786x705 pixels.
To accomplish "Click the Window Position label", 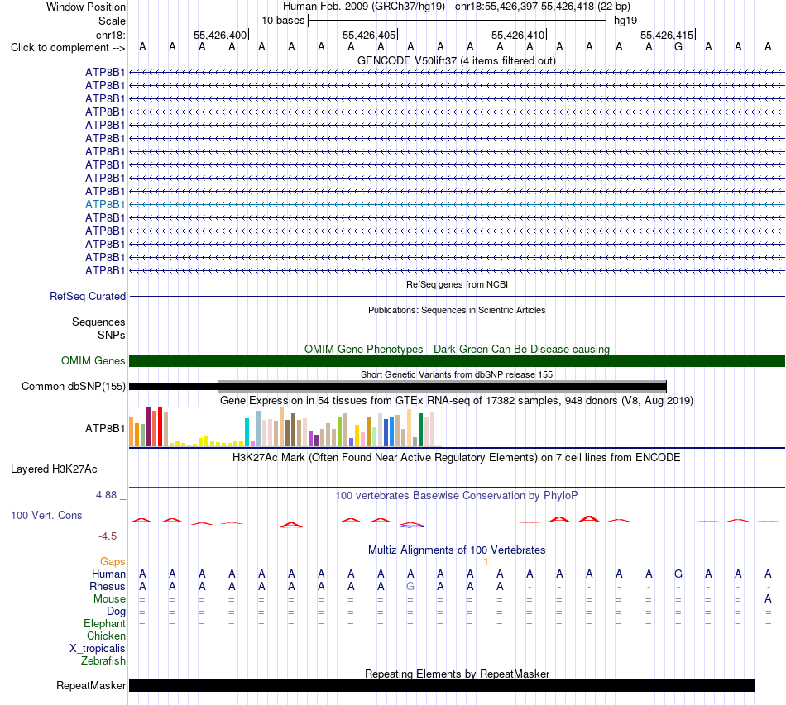I will pos(86,7).
